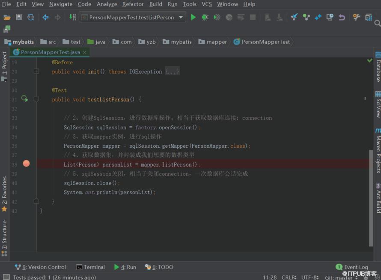Open the Open folder icon in toolbar
Image resolution: width=381 pixels, height=280 pixels.
pos(7,17)
